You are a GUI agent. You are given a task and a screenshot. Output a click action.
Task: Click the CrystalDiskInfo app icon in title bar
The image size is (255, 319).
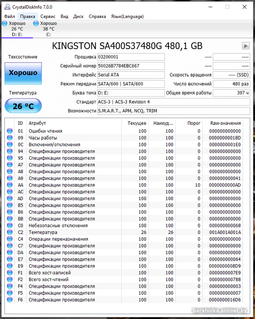[7, 7]
